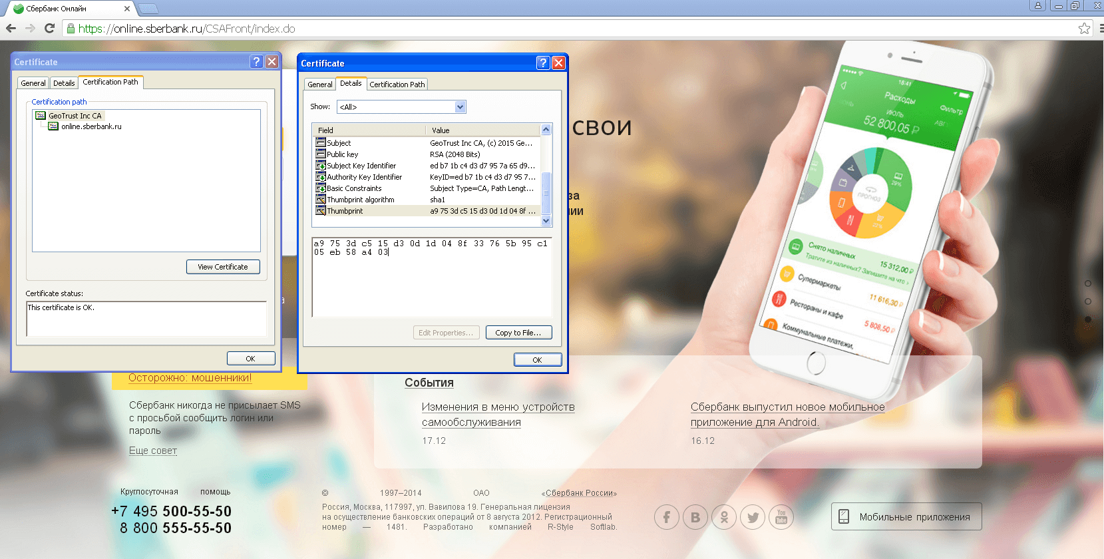
Task: Click in the Certificate status text box
Action: click(146, 319)
